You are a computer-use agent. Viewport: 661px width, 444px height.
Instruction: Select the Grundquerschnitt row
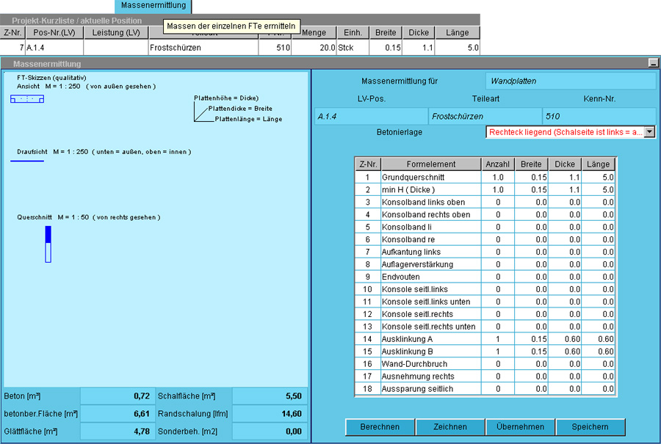485,178
